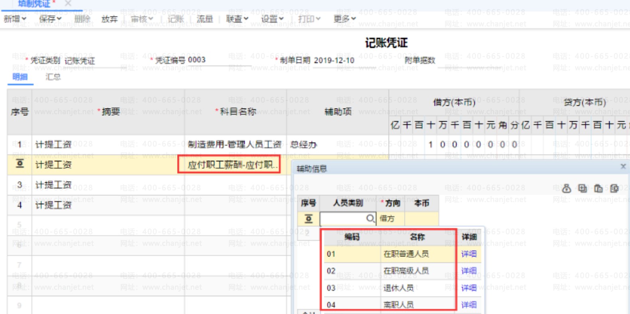
Task: Click the paste icon in 辅助信息 toolbar
Action: tap(598, 188)
